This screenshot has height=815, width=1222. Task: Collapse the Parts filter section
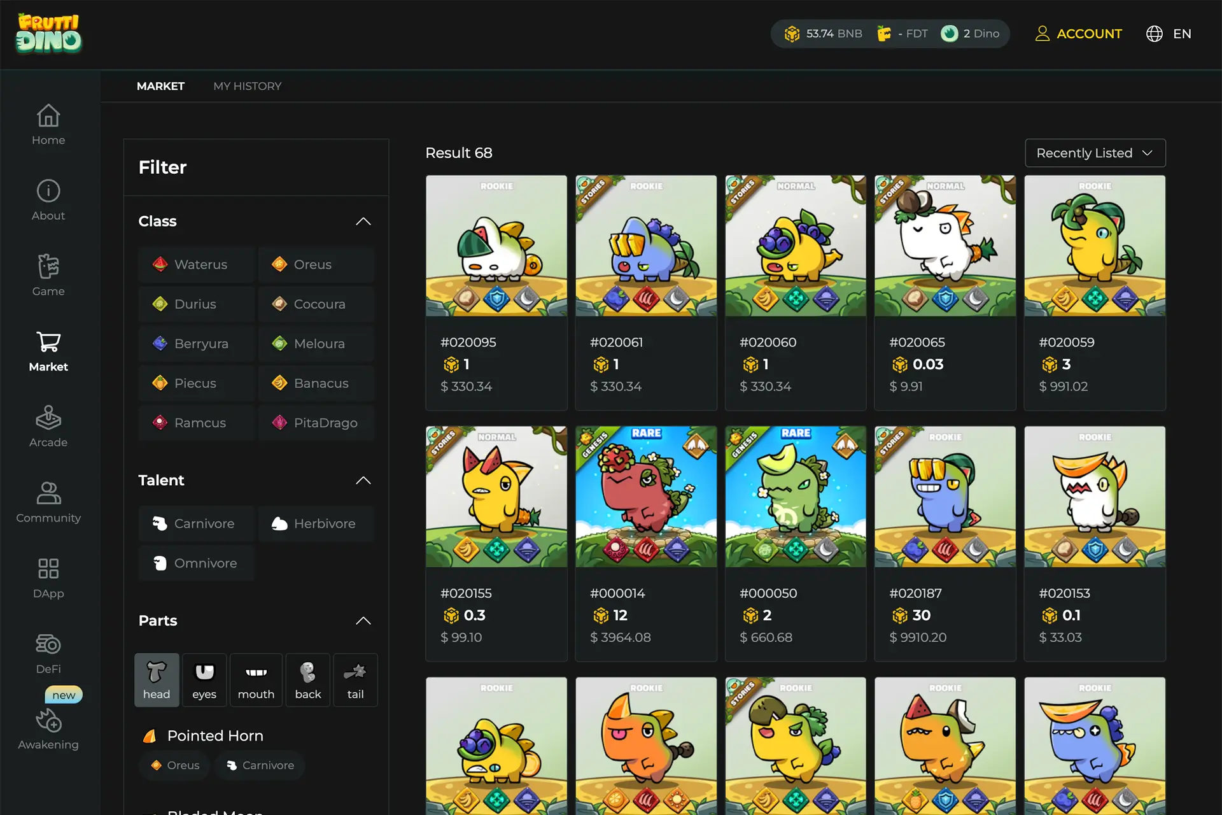[x=363, y=621]
